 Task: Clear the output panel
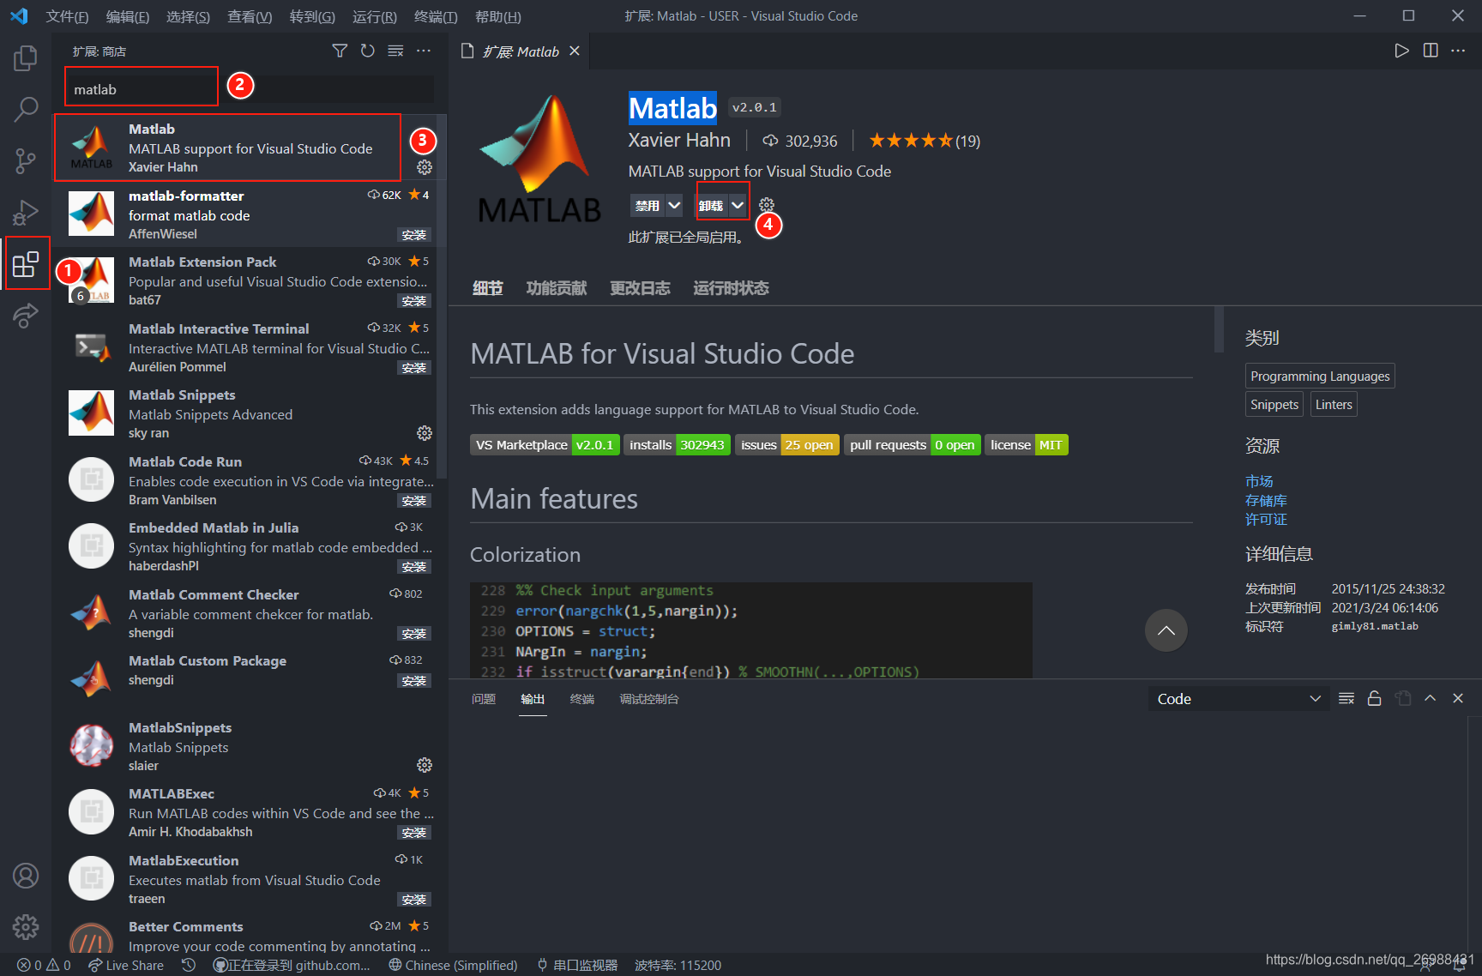point(1346,698)
